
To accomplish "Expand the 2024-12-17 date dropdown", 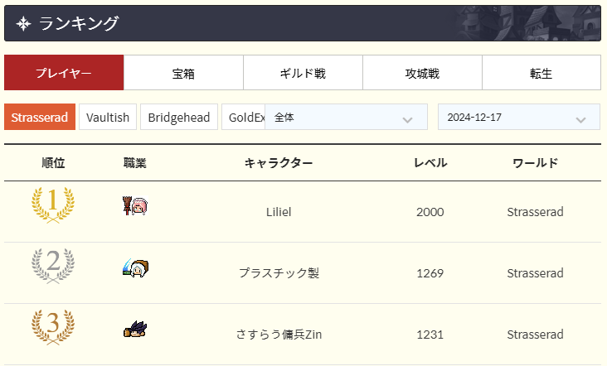I will tap(519, 117).
